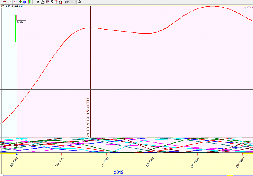Click the blank document toolbar icon

coord(38,2)
